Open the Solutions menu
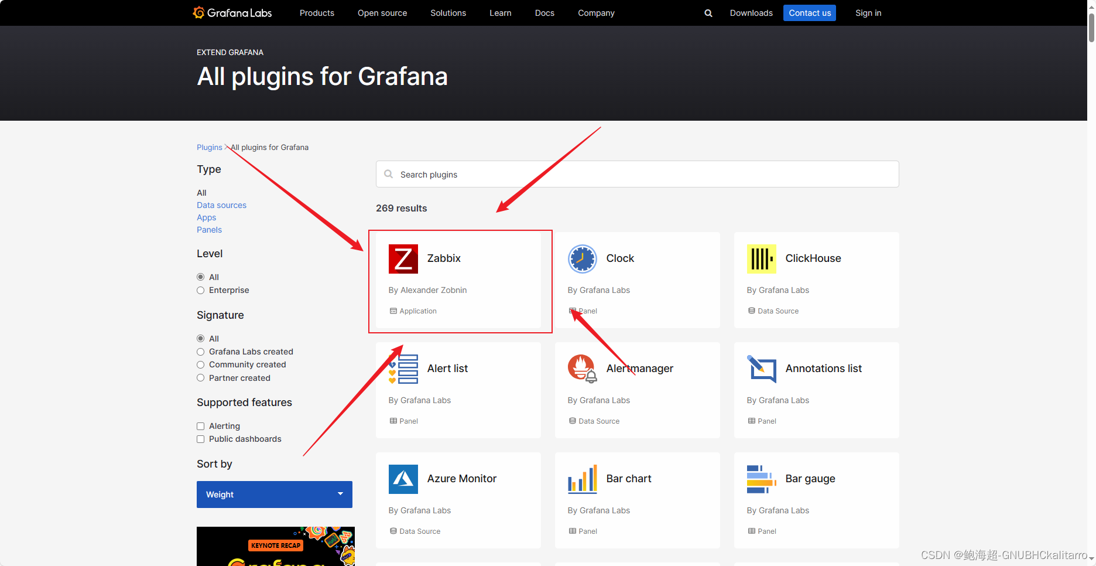 (x=448, y=13)
